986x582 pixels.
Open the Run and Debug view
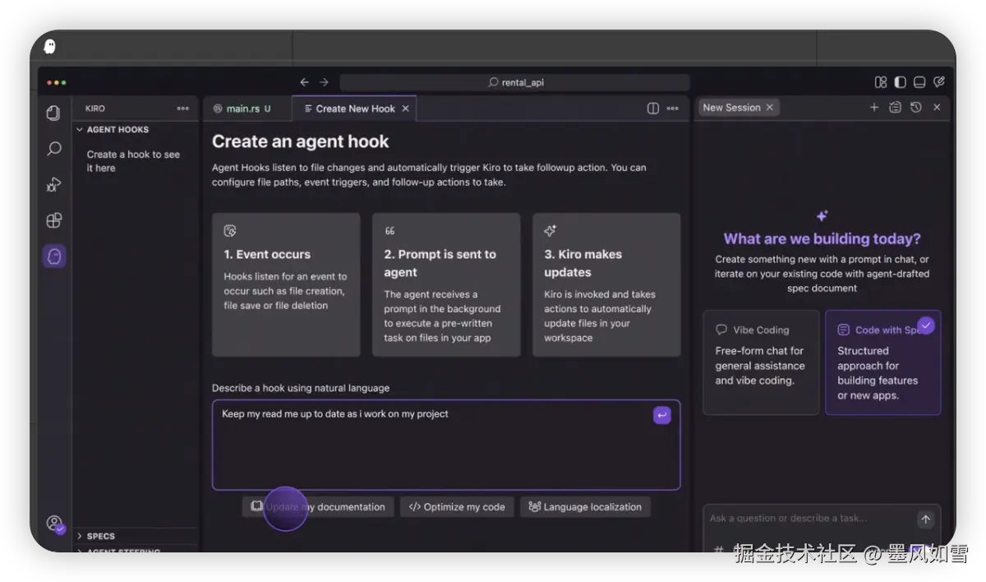[54, 185]
